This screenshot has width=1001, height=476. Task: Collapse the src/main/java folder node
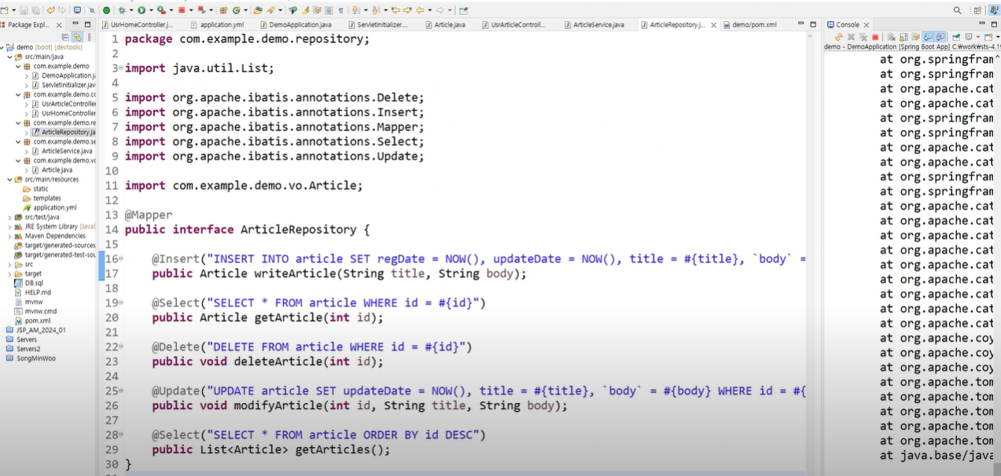[9, 57]
